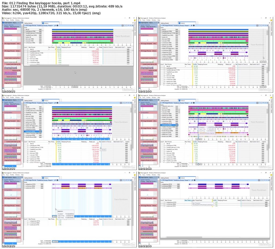Screen dimensions: 275x249
Task: Click the feedback smiley icon in the 00:02:20 frame
Action: coord(135,175)
